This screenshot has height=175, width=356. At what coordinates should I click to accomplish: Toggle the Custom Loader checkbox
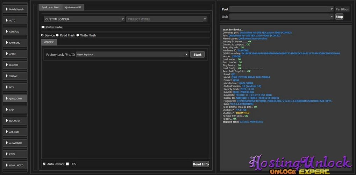43,27
